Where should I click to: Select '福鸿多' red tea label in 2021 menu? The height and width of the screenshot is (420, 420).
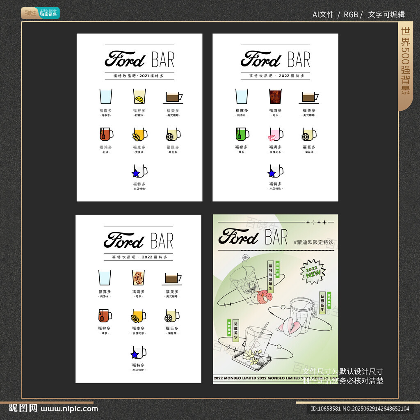[105, 147]
